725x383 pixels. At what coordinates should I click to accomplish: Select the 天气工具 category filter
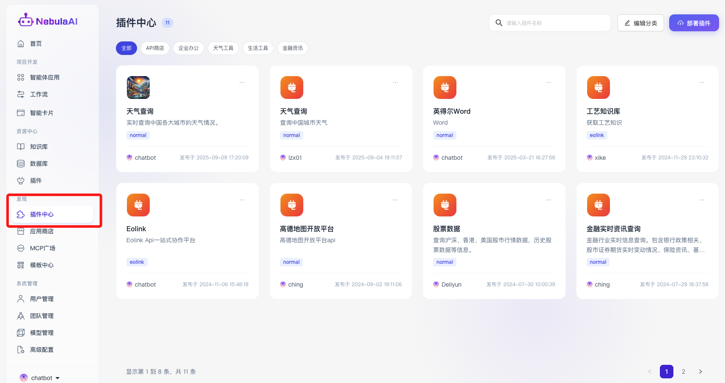pyautogui.click(x=223, y=48)
